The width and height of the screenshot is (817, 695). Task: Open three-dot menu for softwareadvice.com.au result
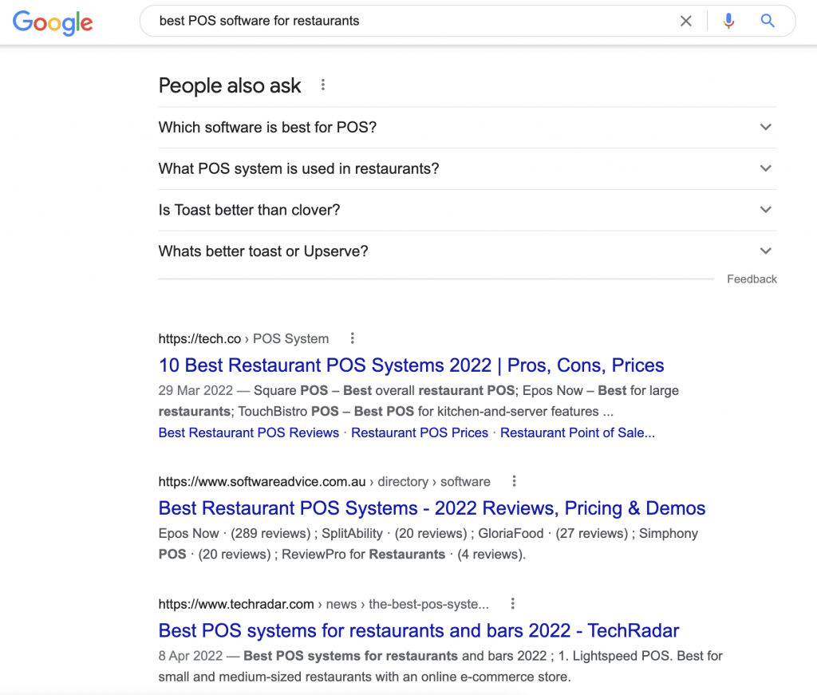click(x=514, y=481)
